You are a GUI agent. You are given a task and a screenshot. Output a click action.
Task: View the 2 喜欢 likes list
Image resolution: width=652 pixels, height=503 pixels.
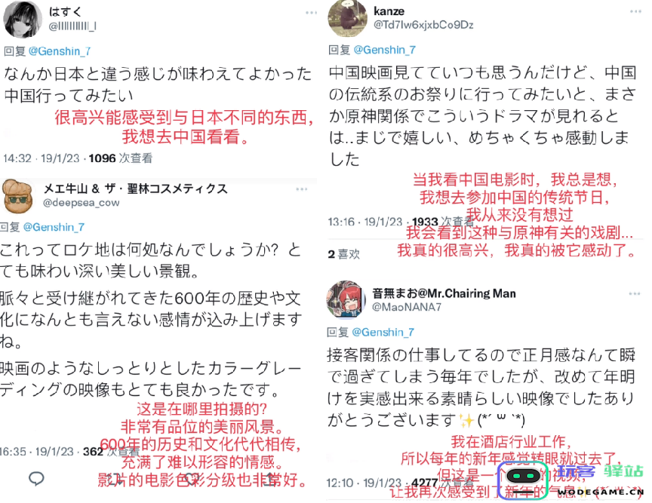(x=343, y=254)
